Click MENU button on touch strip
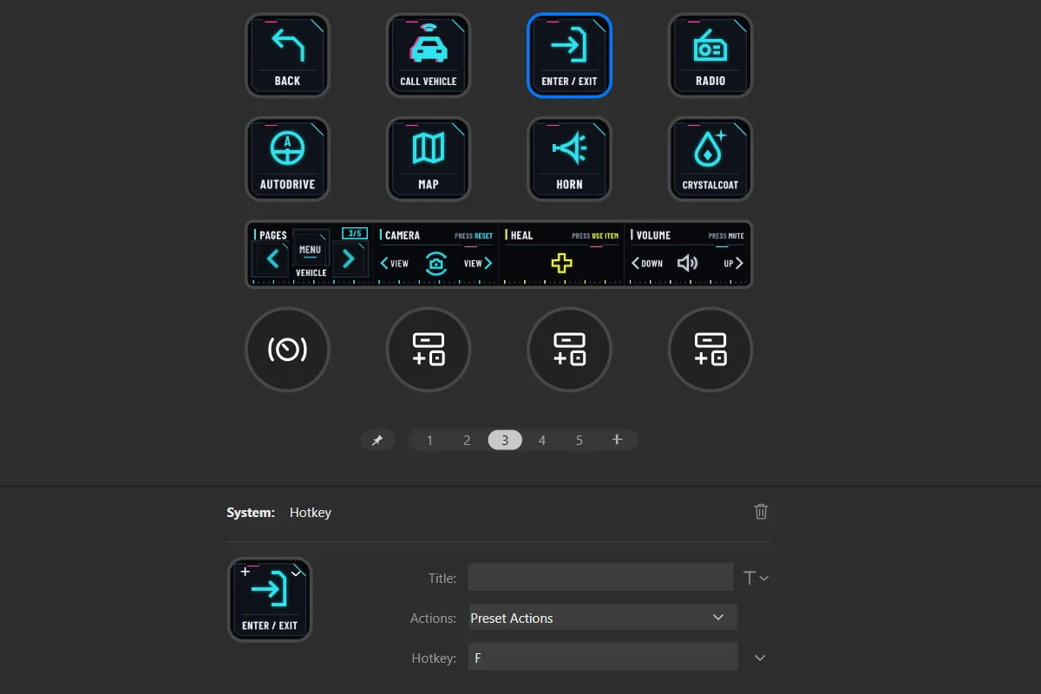This screenshot has height=694, width=1041. 311,250
